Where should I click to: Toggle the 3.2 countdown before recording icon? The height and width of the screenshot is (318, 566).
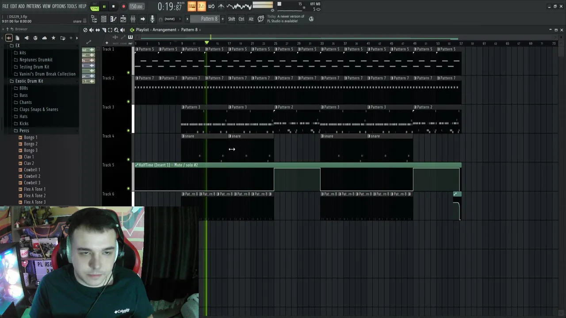[201, 6]
